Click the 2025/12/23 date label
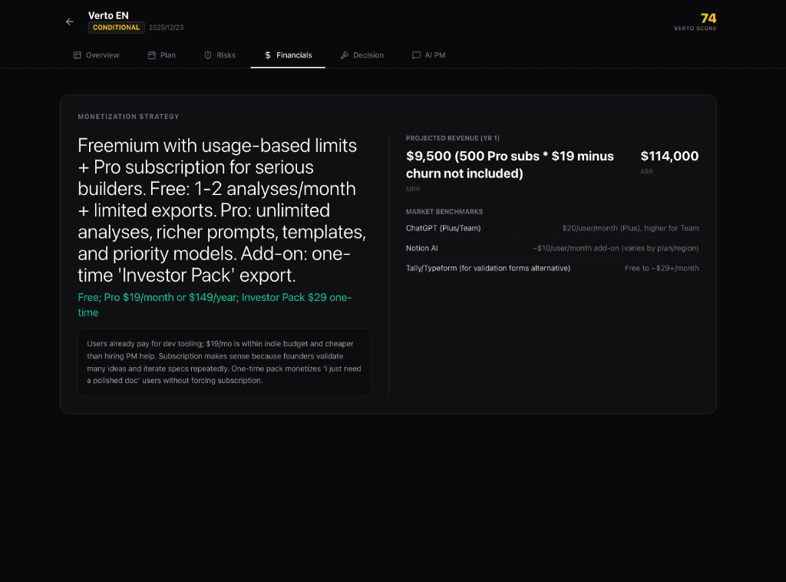Image resolution: width=786 pixels, height=582 pixels. [x=167, y=28]
